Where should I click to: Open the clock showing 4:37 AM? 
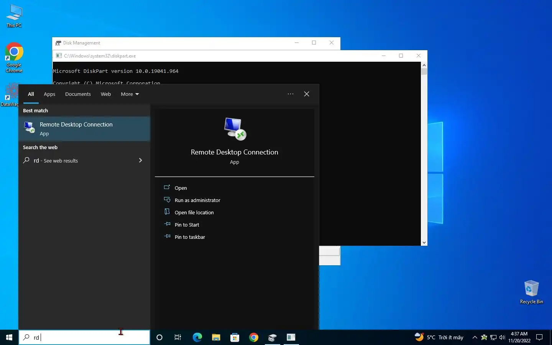[x=519, y=337]
